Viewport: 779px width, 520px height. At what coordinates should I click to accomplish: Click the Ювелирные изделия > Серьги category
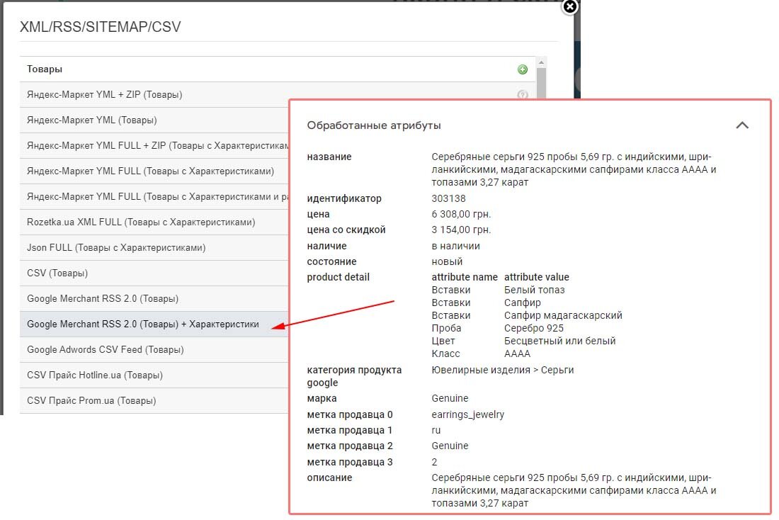503,370
